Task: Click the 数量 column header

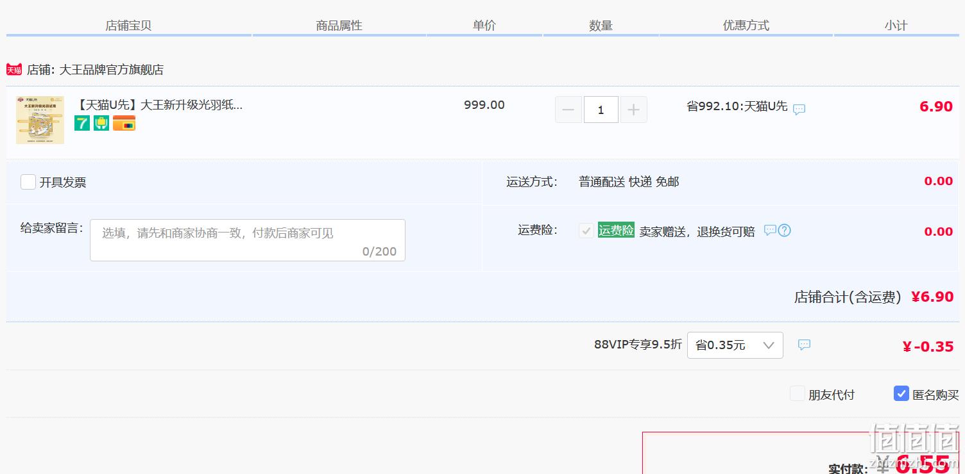Action: pos(601,26)
